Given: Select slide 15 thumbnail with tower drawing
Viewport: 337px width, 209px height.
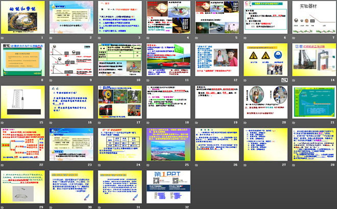Looking at the screenshot, I should [x=23, y=102].
